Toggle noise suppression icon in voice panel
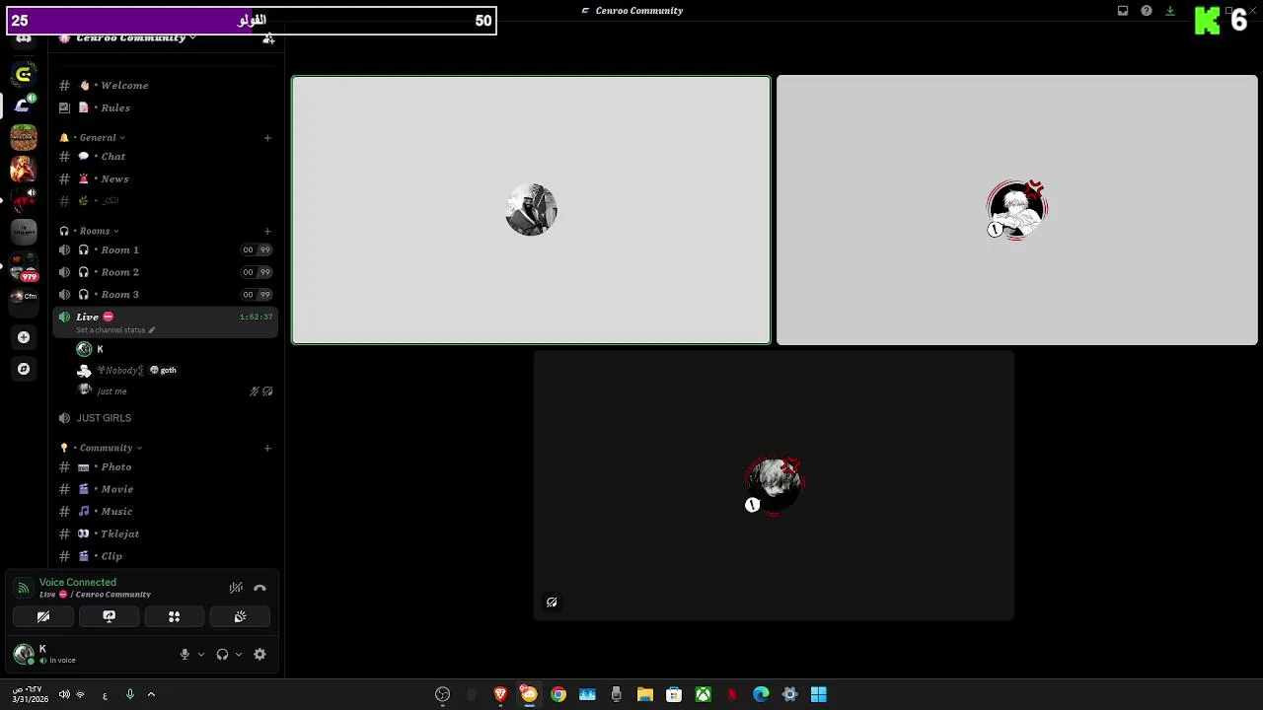This screenshot has width=1263, height=710. [x=236, y=588]
